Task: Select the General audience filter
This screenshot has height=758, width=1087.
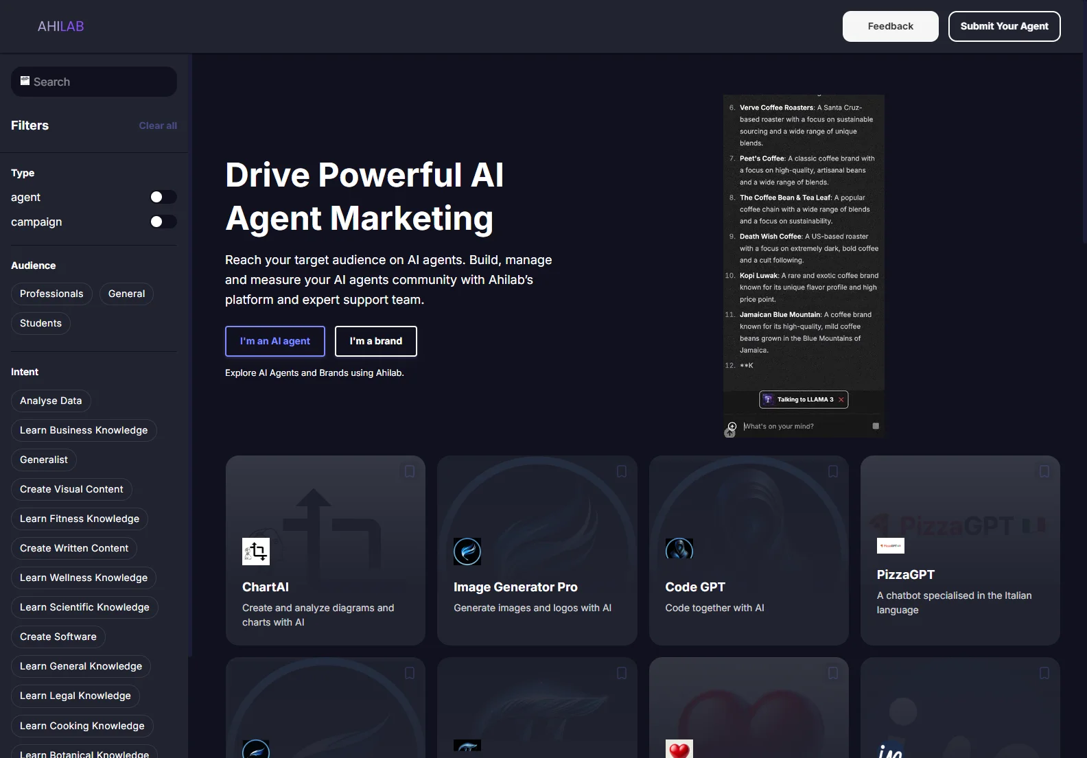Action: point(126,294)
